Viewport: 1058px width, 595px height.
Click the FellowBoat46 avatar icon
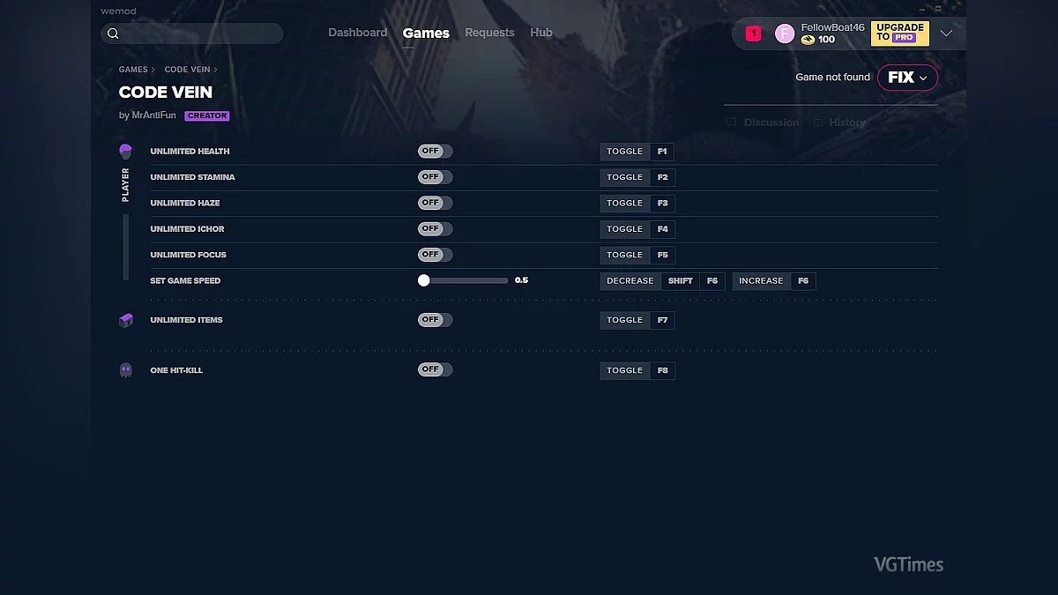tap(785, 33)
